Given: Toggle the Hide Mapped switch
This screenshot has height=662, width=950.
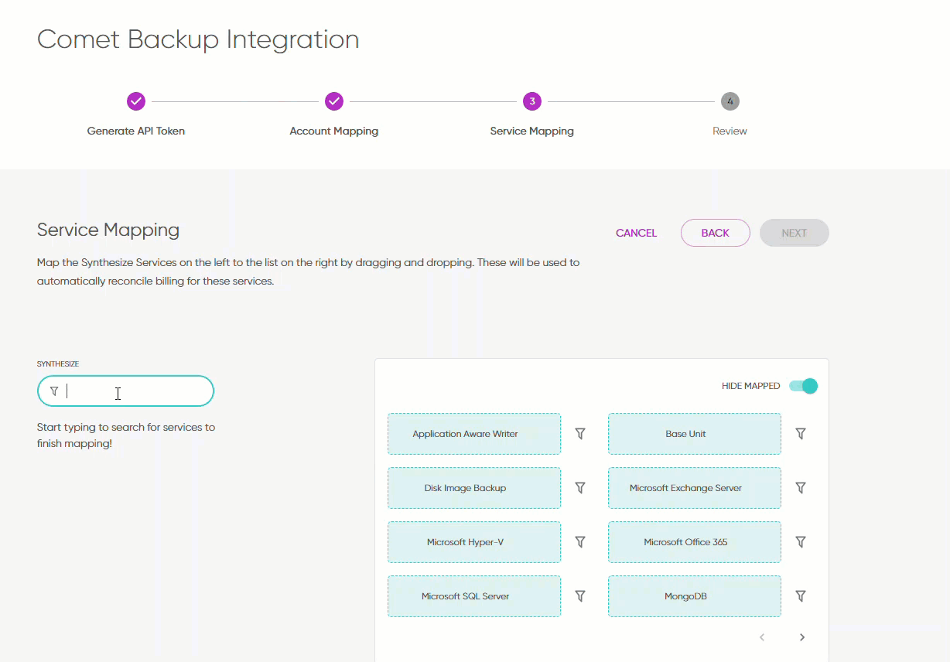Looking at the screenshot, I should pos(804,386).
